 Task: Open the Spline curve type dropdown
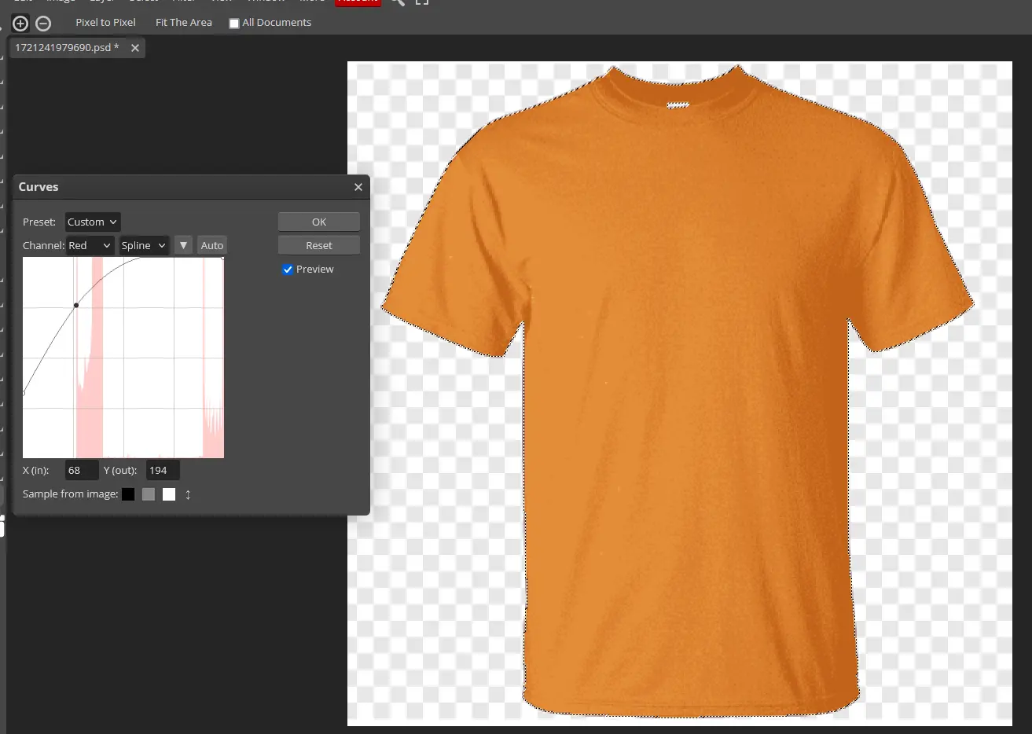click(144, 246)
